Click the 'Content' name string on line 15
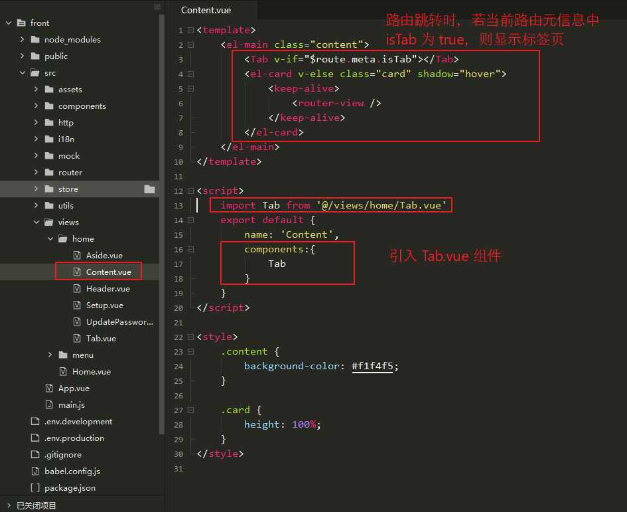 307,234
